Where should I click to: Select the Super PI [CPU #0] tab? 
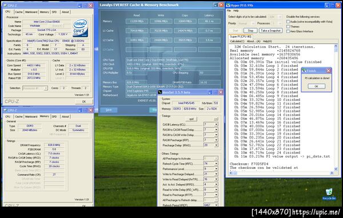coord(241,37)
